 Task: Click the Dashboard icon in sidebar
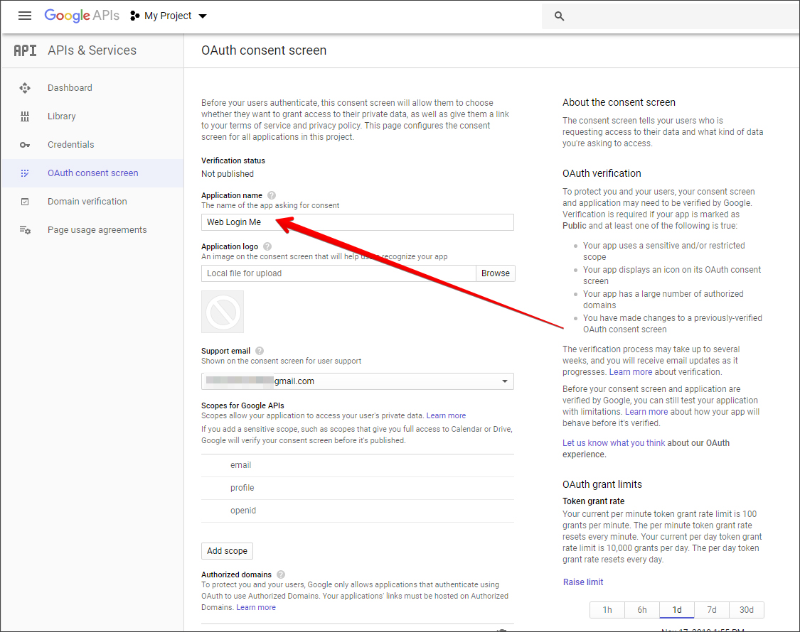tap(24, 87)
